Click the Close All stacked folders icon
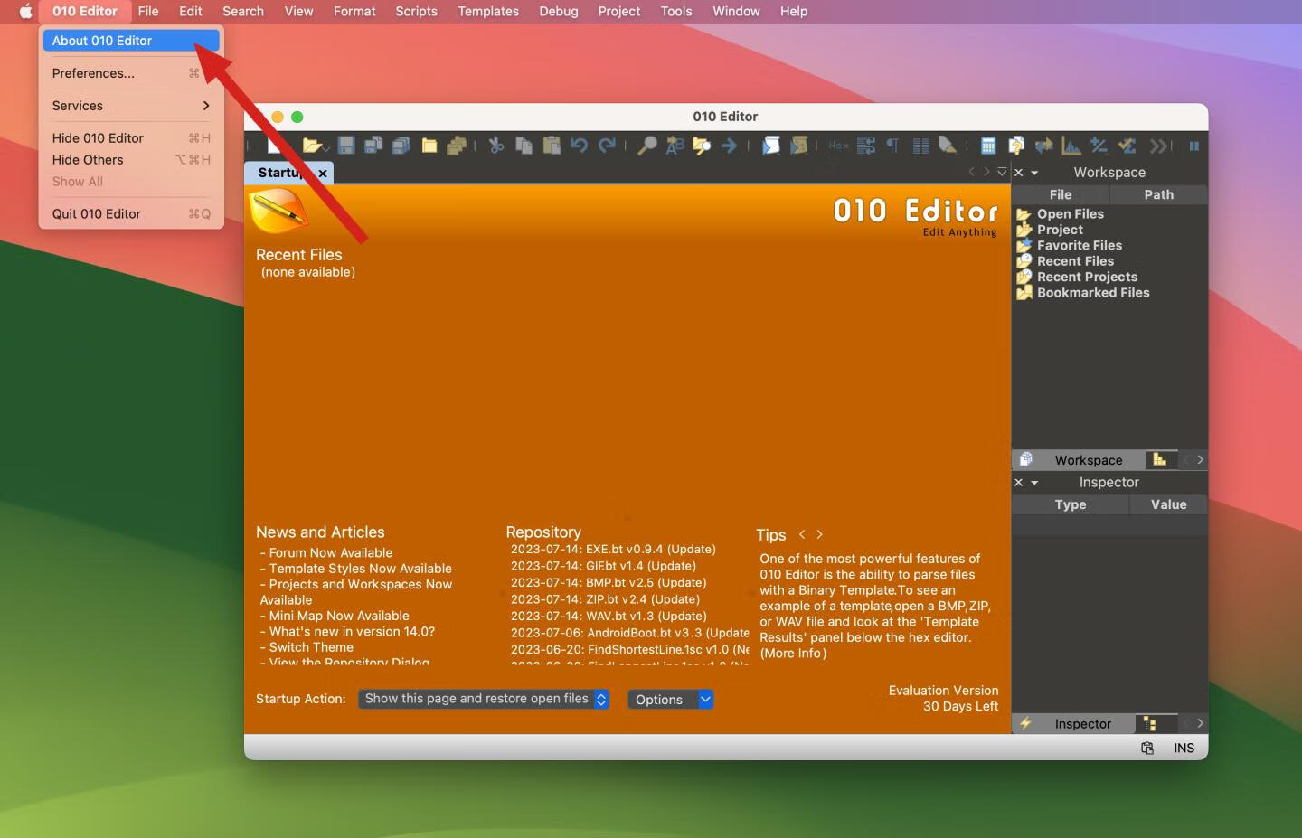 tap(457, 146)
